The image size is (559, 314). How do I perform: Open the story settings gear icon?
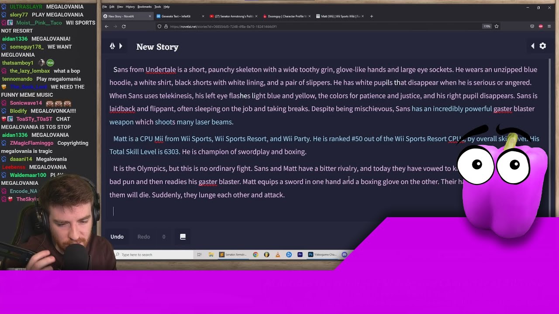[x=543, y=46]
